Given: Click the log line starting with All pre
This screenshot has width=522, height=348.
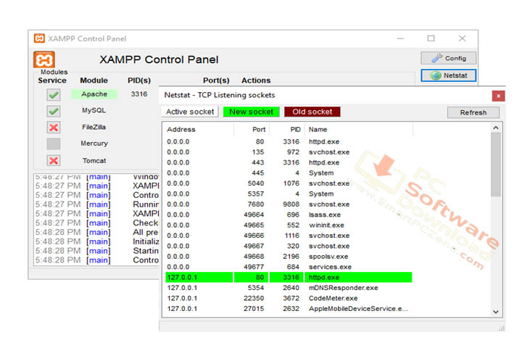Looking at the screenshot, I should pos(97,232).
